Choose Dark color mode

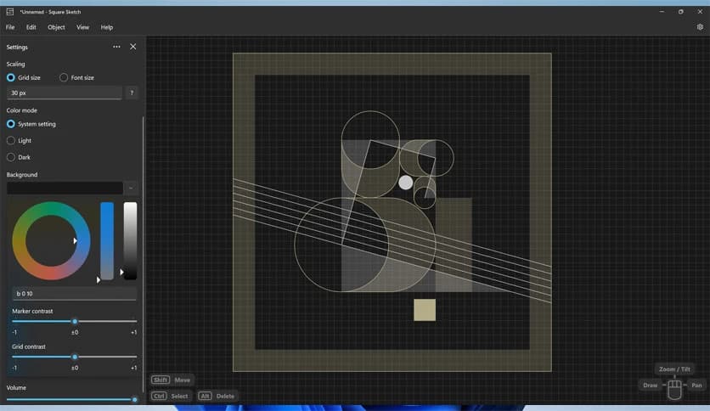coord(11,157)
